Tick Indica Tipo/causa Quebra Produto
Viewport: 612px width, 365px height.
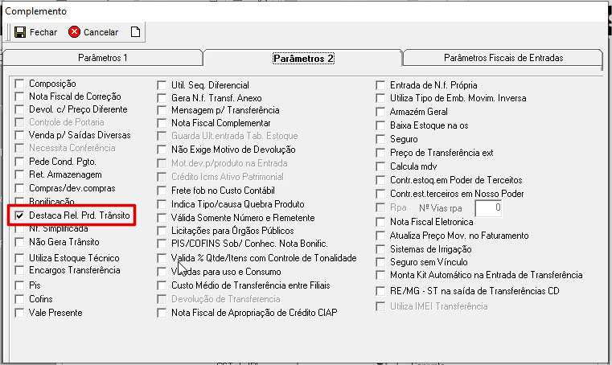(x=162, y=204)
